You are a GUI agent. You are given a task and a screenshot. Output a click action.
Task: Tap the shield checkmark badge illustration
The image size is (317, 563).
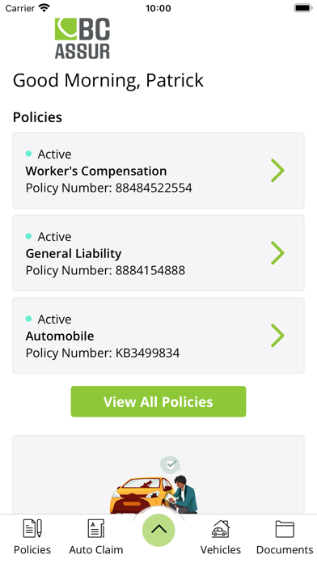(x=170, y=465)
